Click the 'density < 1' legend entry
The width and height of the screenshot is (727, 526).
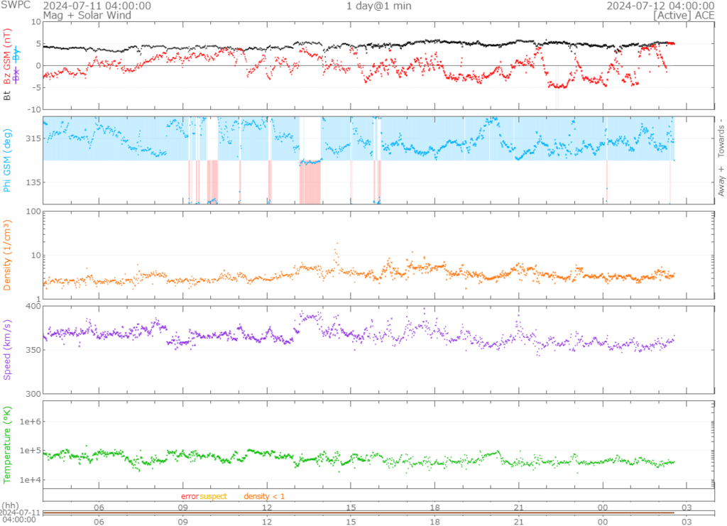coord(264,496)
